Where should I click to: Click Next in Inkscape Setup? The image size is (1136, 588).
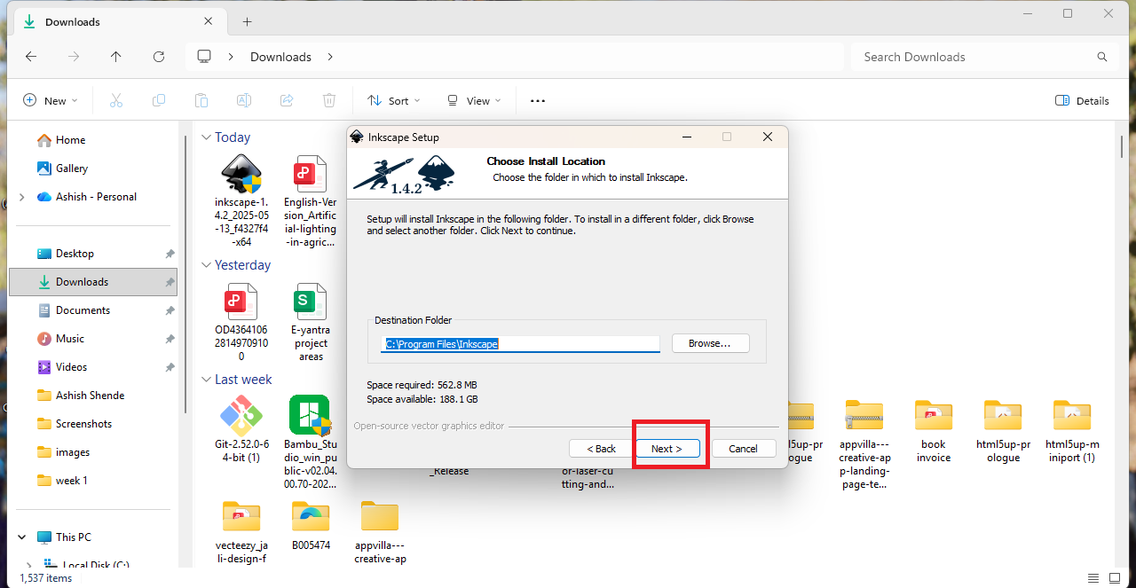tap(667, 449)
